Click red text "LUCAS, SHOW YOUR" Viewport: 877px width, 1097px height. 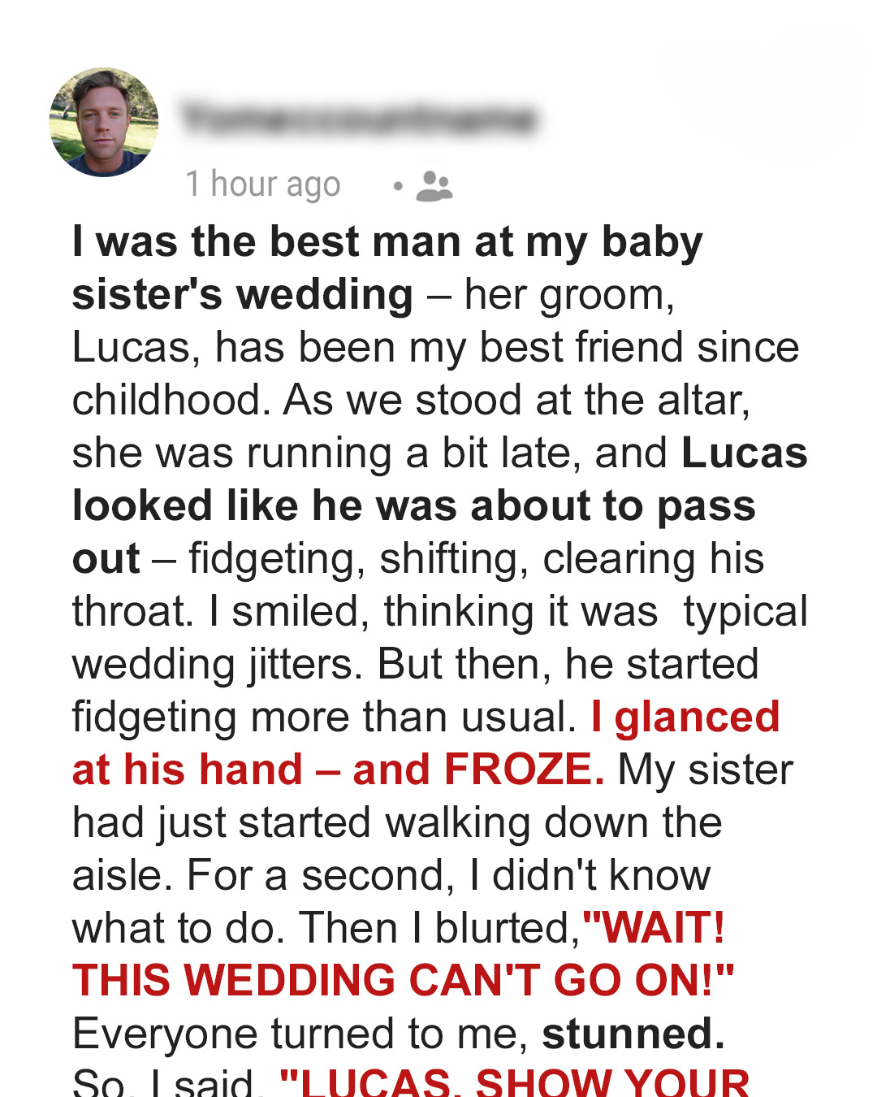point(515,1083)
